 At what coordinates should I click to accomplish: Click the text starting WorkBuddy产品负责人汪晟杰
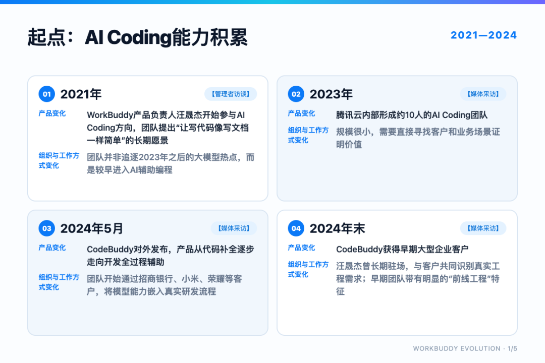point(168,128)
